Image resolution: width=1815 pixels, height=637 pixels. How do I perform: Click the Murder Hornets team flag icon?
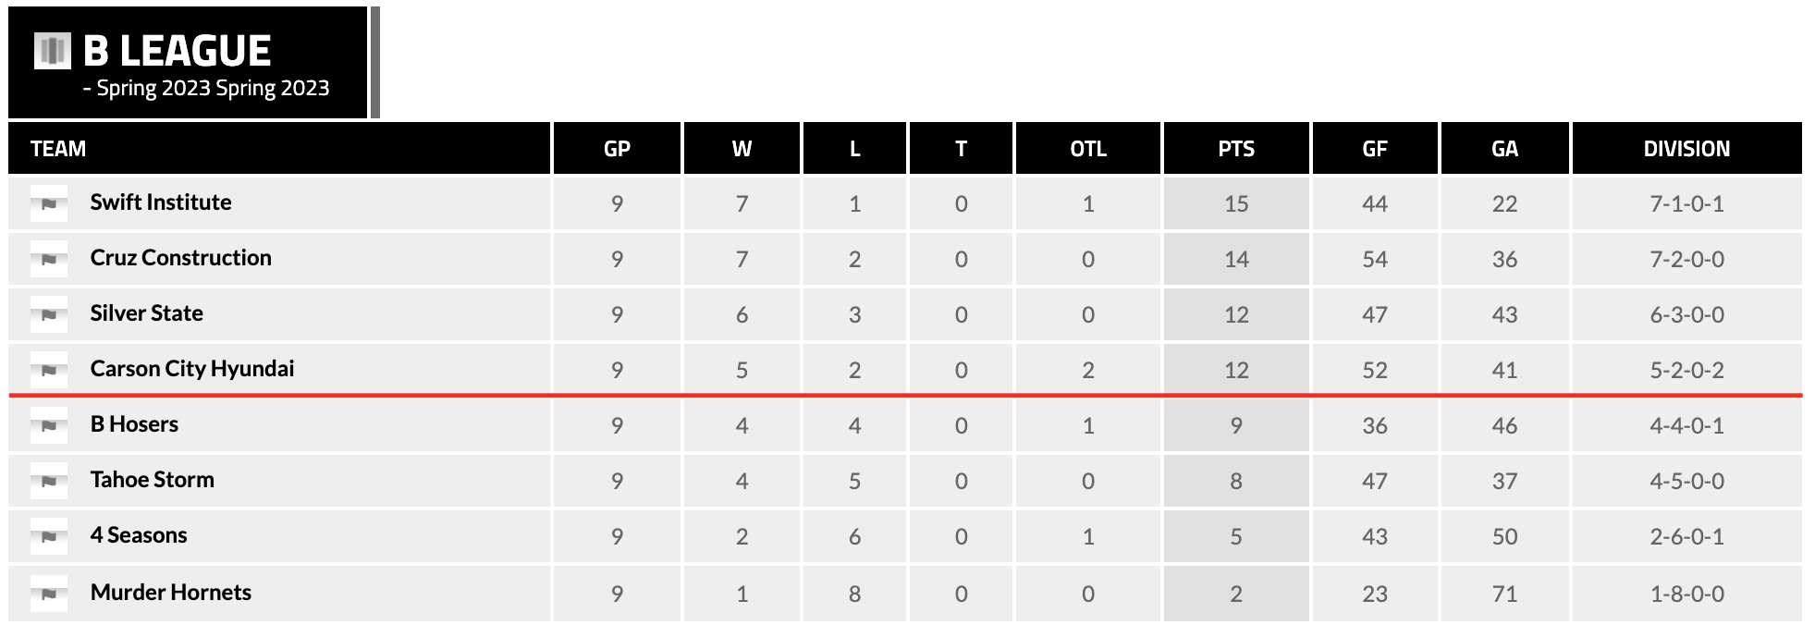click(x=49, y=594)
